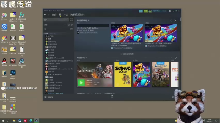220x123 pixels.
Task: Open File Explorer from the taskbar
Action: point(14,121)
